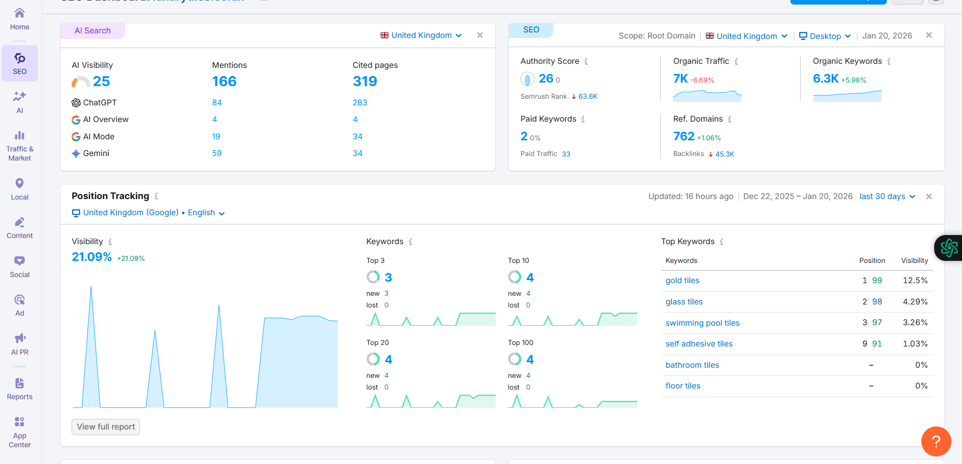Screen dimensions: 962x464
Task: Open the 'gold tiles' keyword link
Action: [682, 280]
